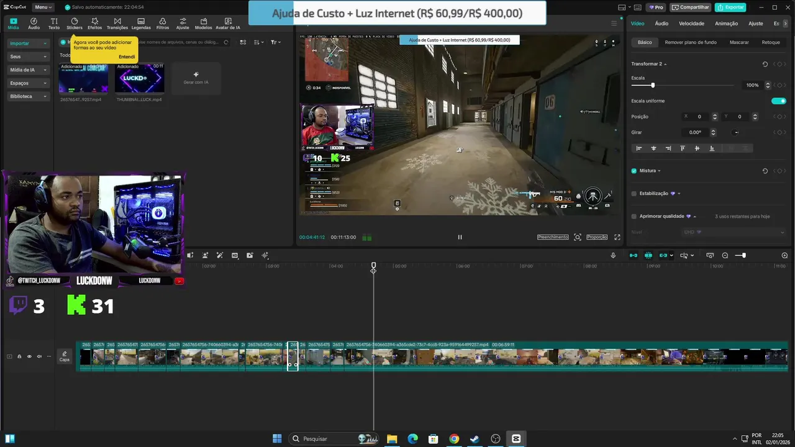The width and height of the screenshot is (795, 447).
Task: Click the Preenchimento button under preview
Action: [553, 237]
